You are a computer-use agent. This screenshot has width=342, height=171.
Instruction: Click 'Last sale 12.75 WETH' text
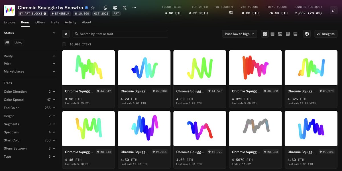tap(302, 103)
